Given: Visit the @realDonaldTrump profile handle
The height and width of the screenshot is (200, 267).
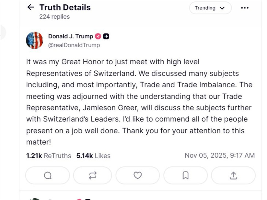Looking at the screenshot, I should (x=74, y=45).
